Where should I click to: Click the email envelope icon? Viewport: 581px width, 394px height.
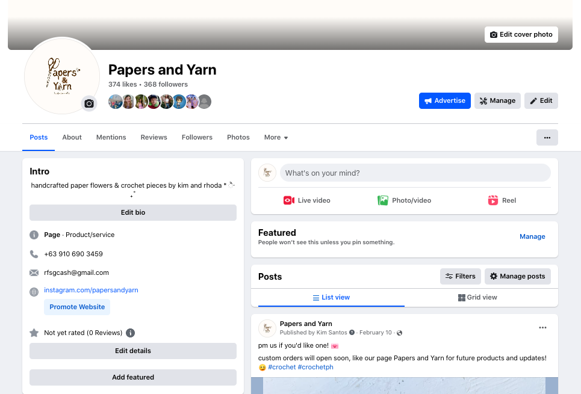(x=34, y=273)
